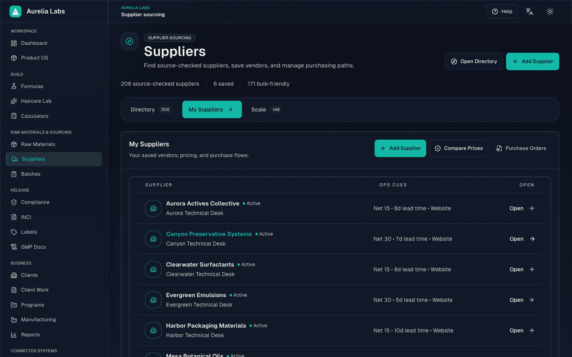Screen dimensions: 572x357
Task: Click the Calculators icon in sidebar
Action: click(x=14, y=116)
